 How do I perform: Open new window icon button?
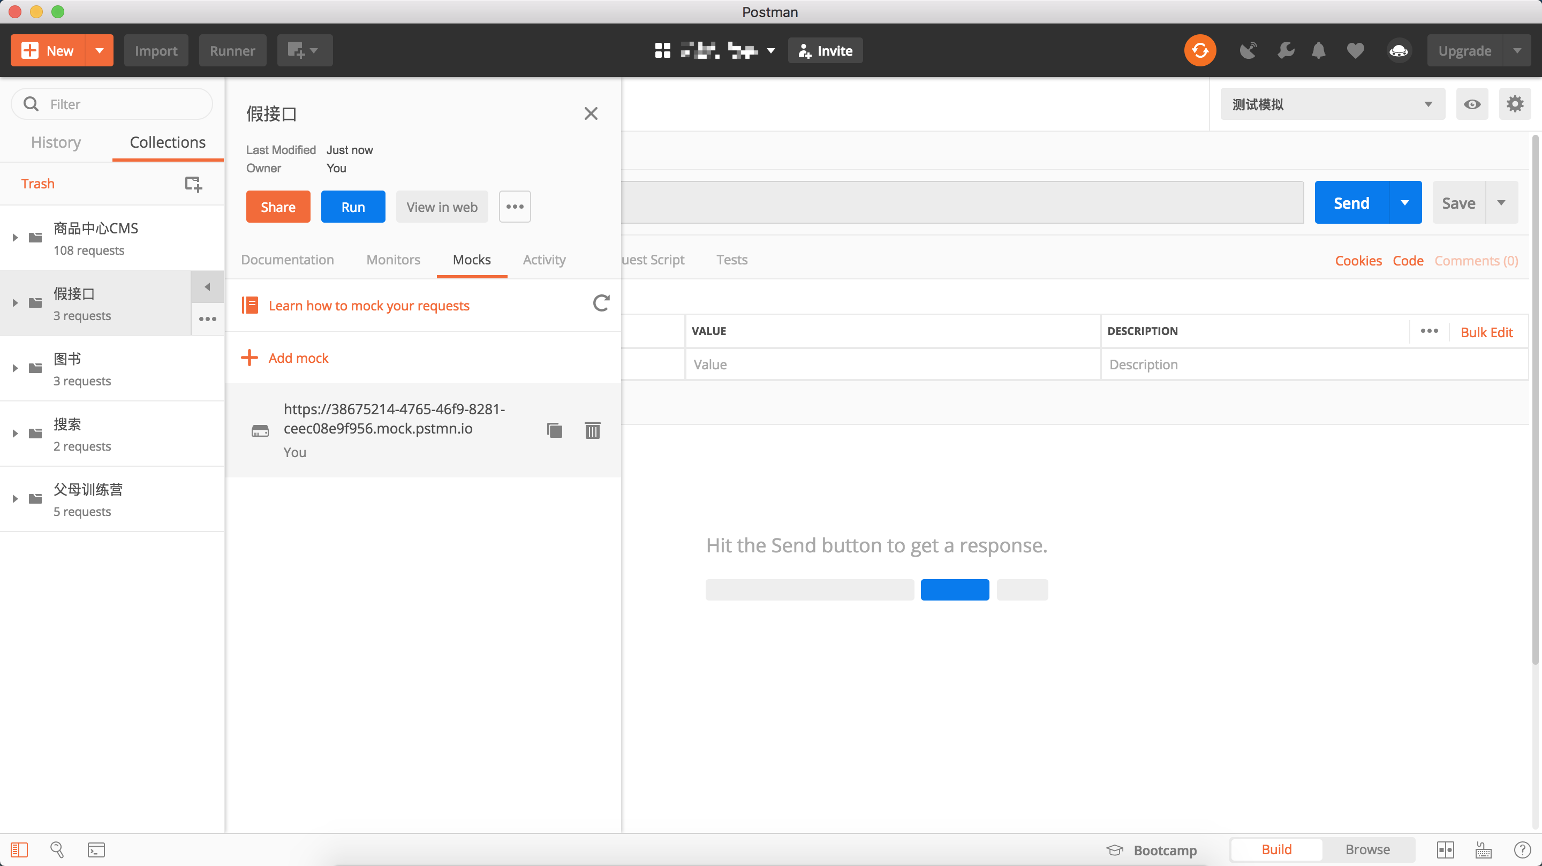[304, 50]
